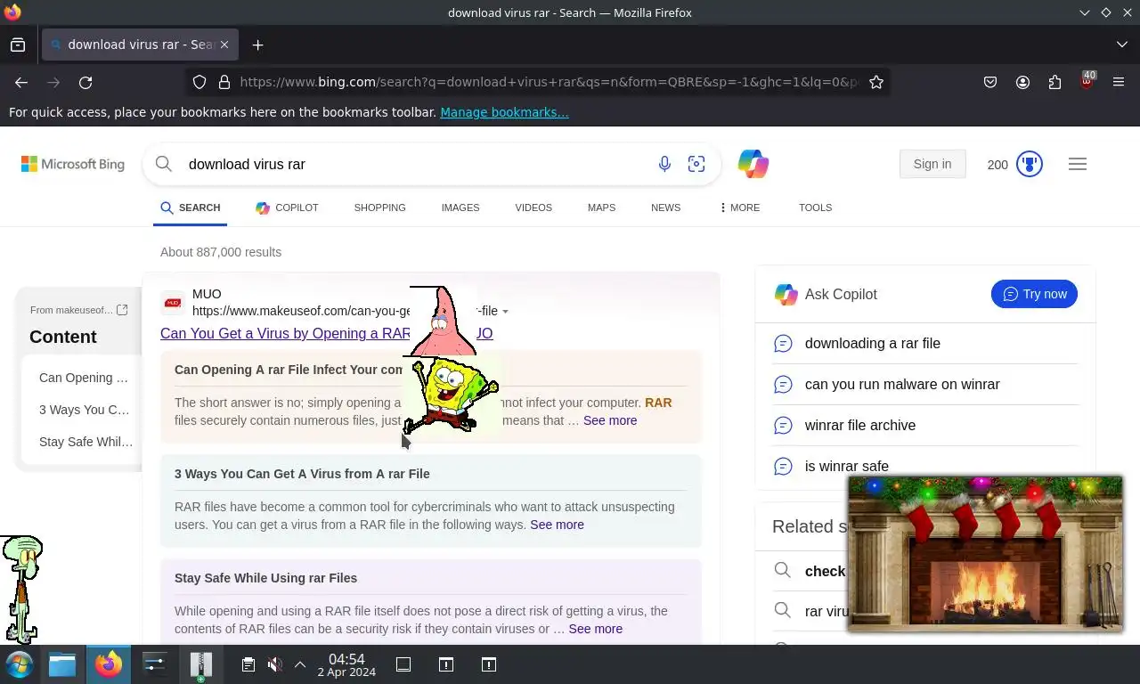The height and width of the screenshot is (684, 1140).
Task: Switch to the SHOPPING tab
Action: (379, 208)
